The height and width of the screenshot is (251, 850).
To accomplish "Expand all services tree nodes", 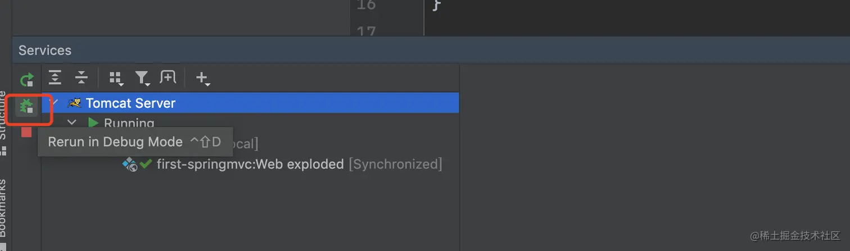I will pyautogui.click(x=55, y=78).
